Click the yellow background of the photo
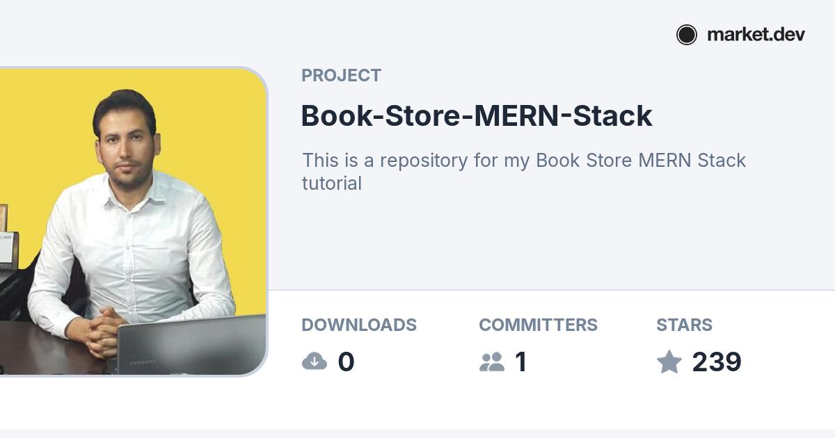 [223, 125]
